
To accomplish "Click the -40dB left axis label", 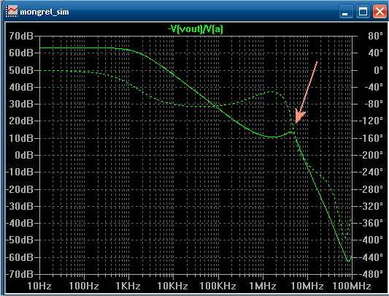I will [20, 223].
